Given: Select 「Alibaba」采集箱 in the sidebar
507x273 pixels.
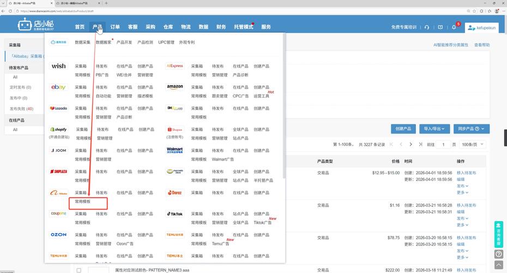Looking at the screenshot, I should point(27,56).
